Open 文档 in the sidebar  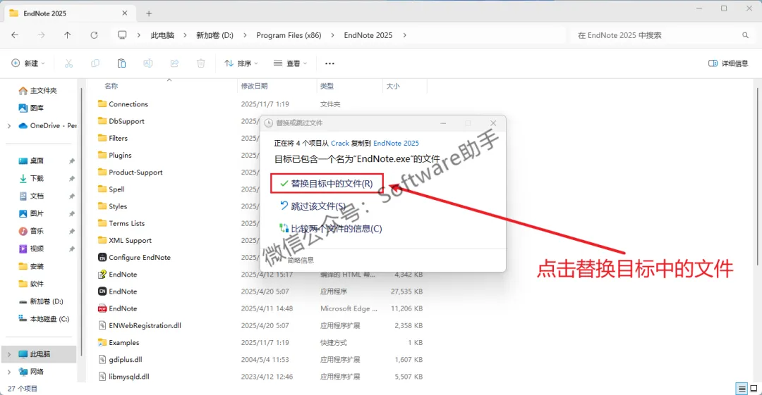pyautogui.click(x=31, y=196)
